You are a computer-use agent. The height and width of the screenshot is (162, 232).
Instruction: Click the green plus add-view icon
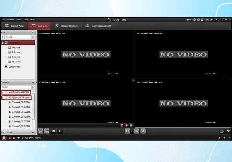[3, 37]
